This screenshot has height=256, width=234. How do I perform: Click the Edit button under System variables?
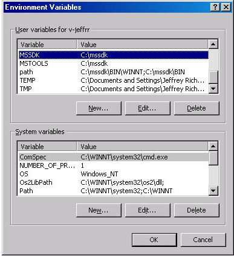[148, 210]
